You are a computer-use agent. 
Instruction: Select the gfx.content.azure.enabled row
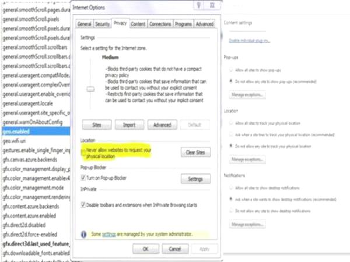(x=36, y=215)
